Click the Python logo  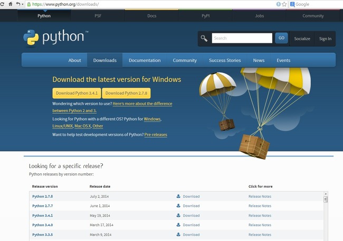pyautogui.click(x=56, y=38)
